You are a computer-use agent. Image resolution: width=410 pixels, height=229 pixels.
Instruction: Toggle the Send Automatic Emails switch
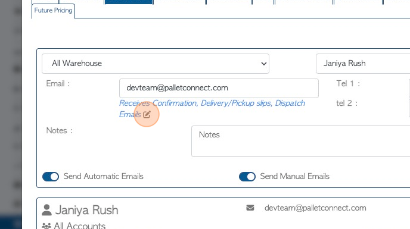click(51, 177)
